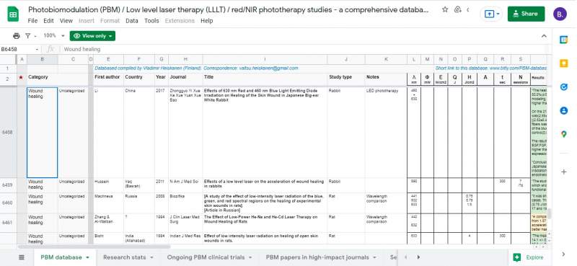Open the all sheets list icon

(22, 257)
